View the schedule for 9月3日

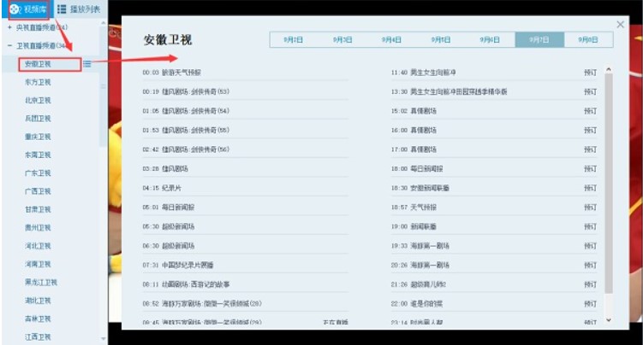click(x=342, y=39)
